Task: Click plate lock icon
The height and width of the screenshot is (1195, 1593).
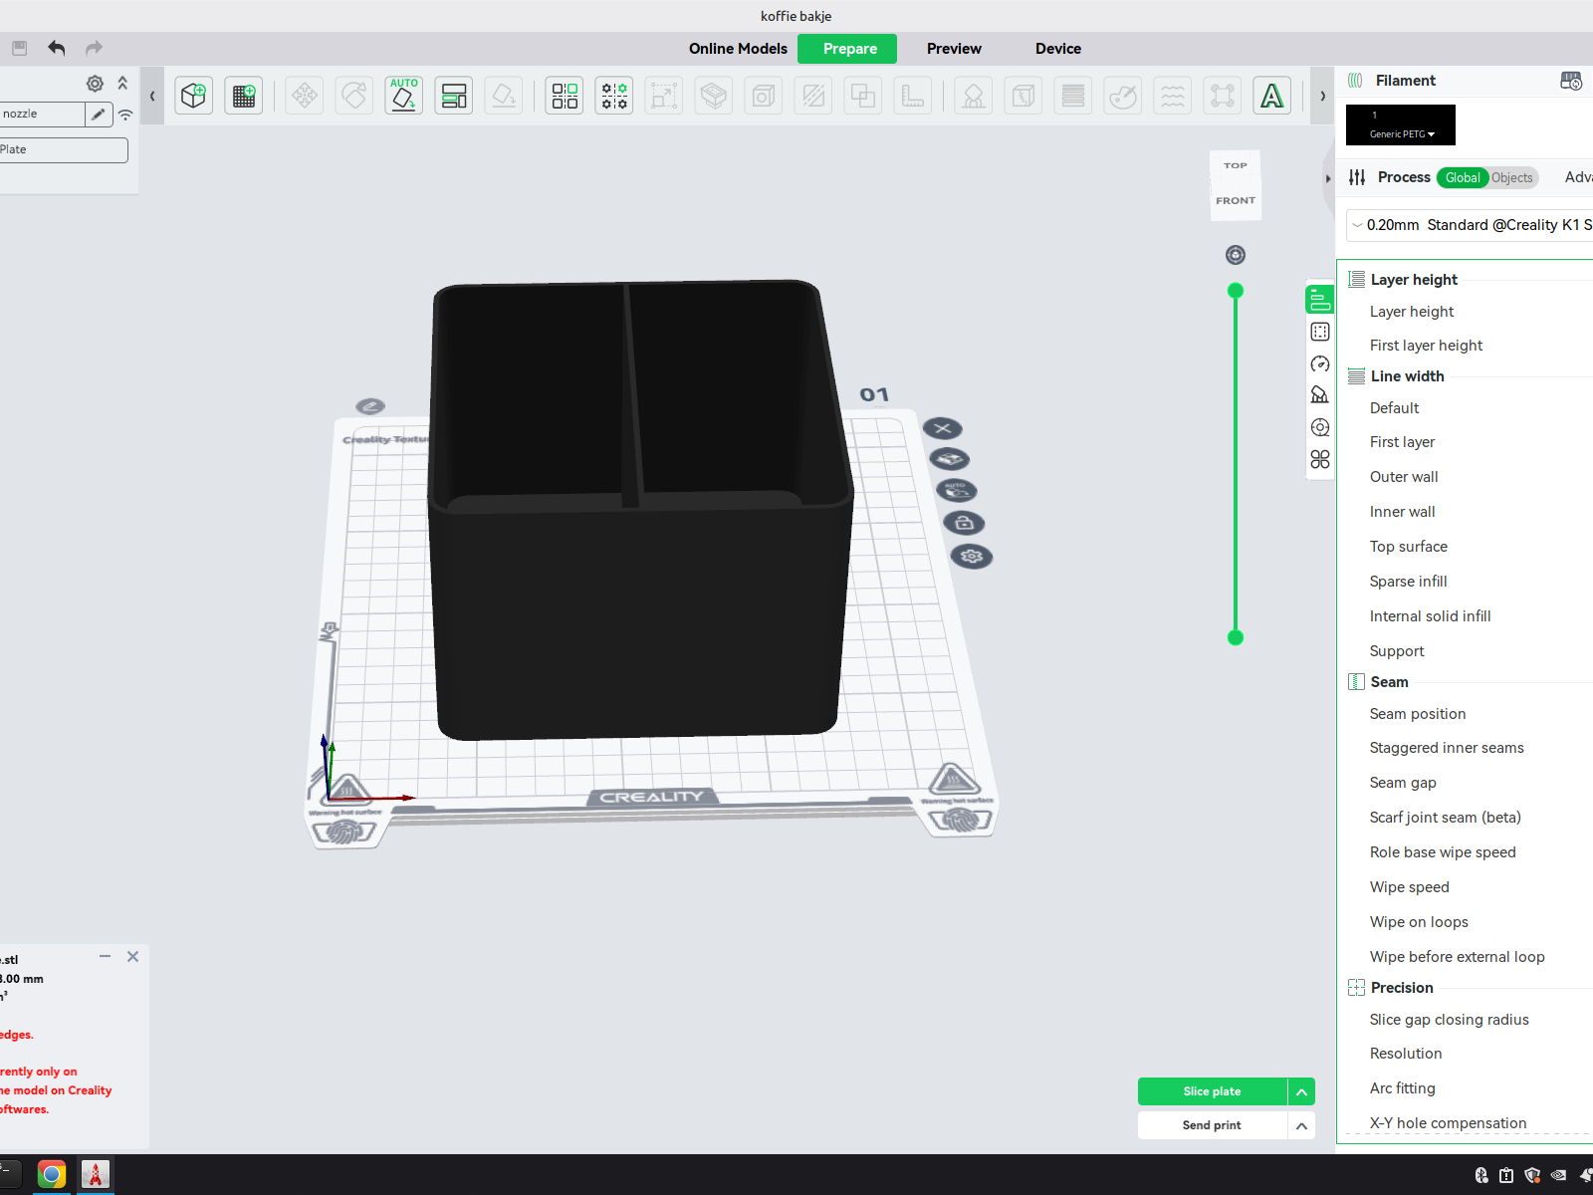Action: coord(965,523)
